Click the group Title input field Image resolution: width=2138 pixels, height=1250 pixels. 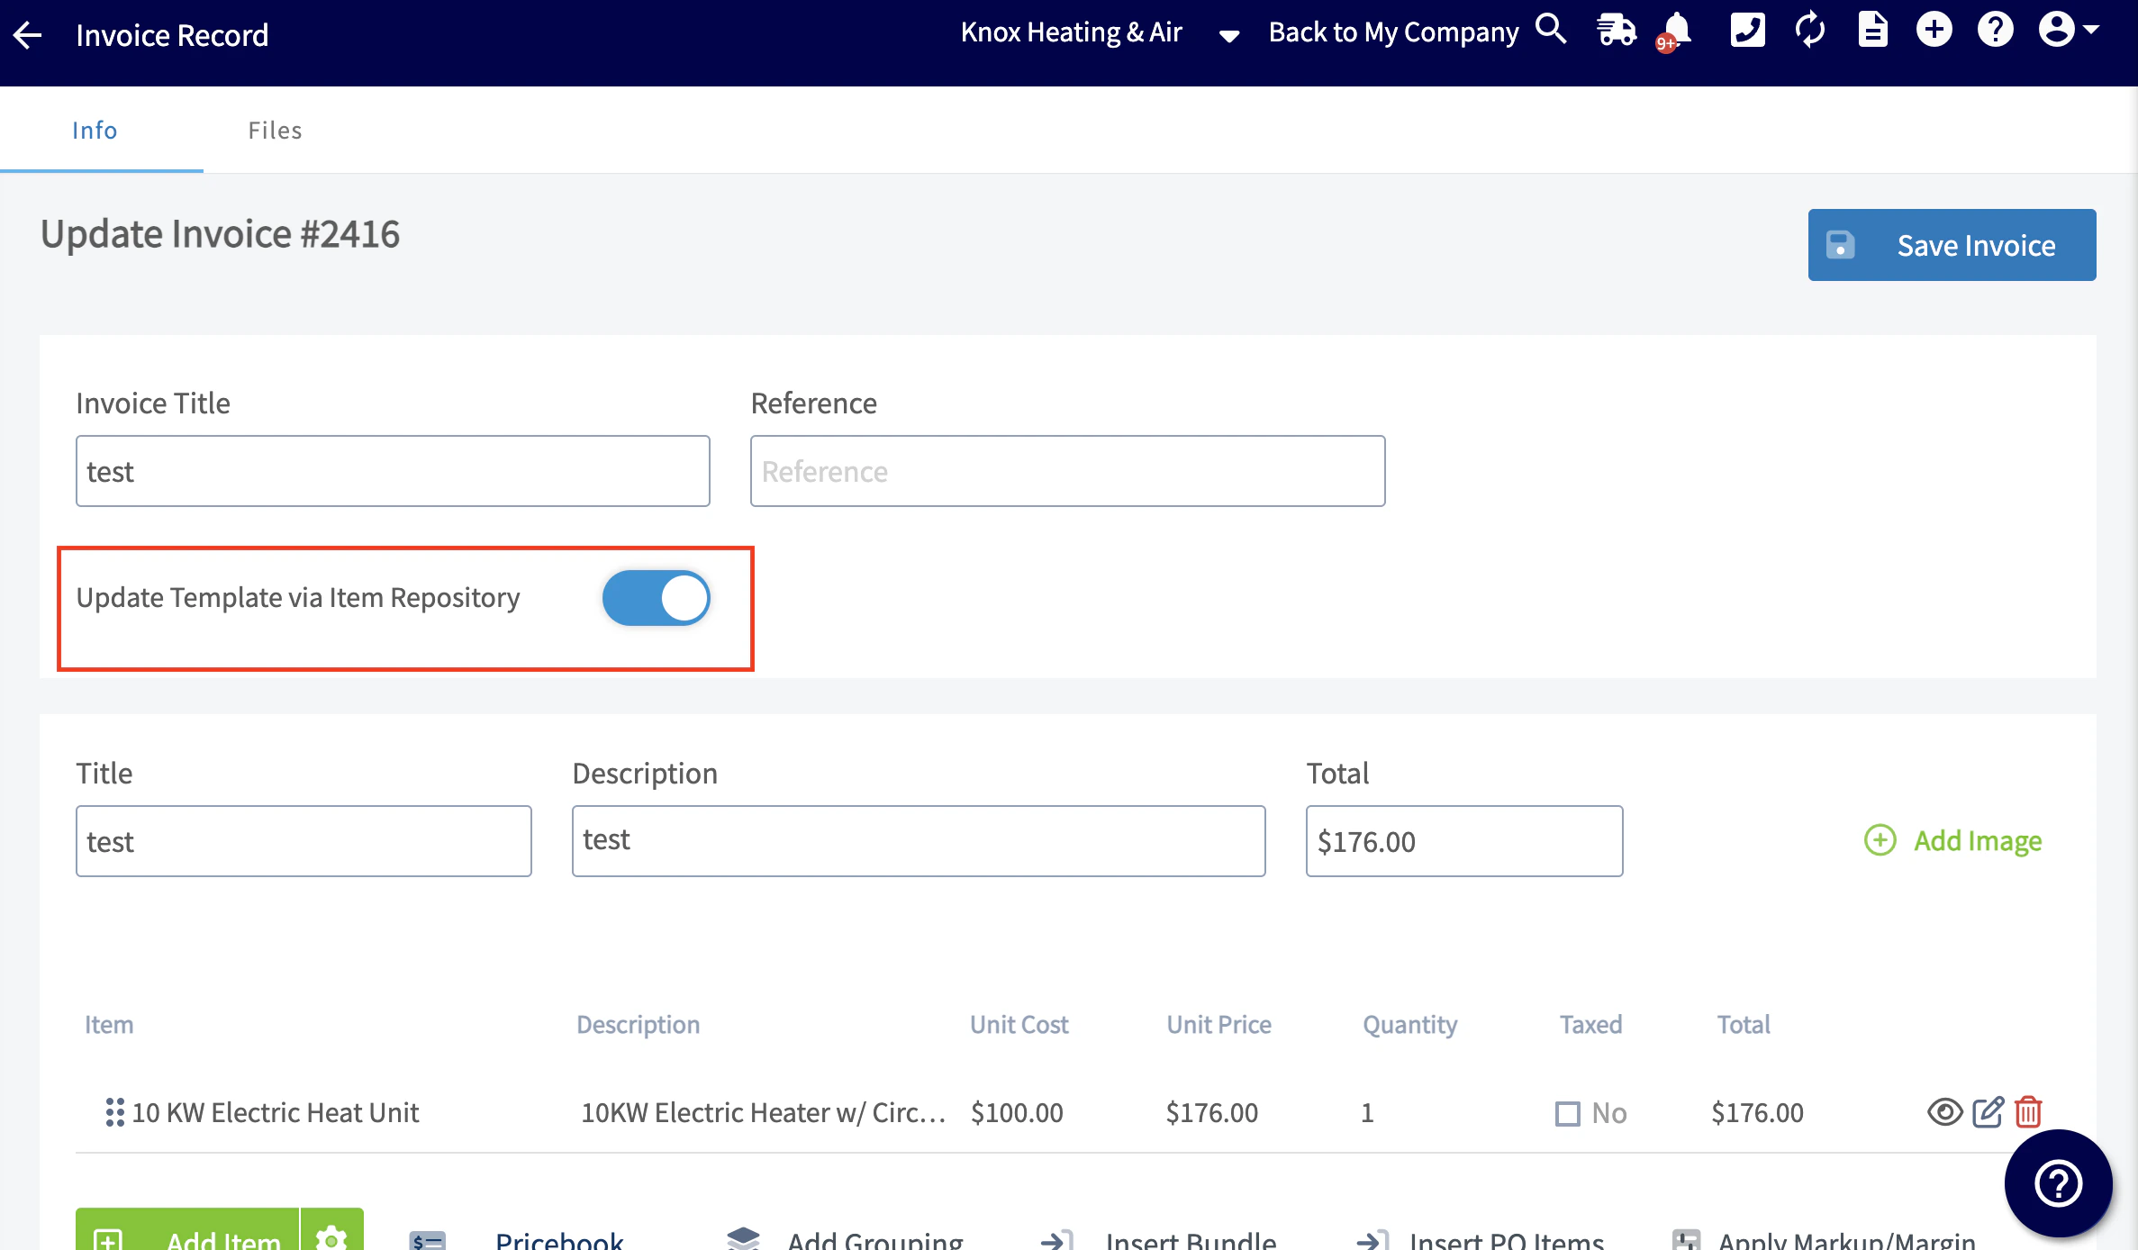click(303, 841)
